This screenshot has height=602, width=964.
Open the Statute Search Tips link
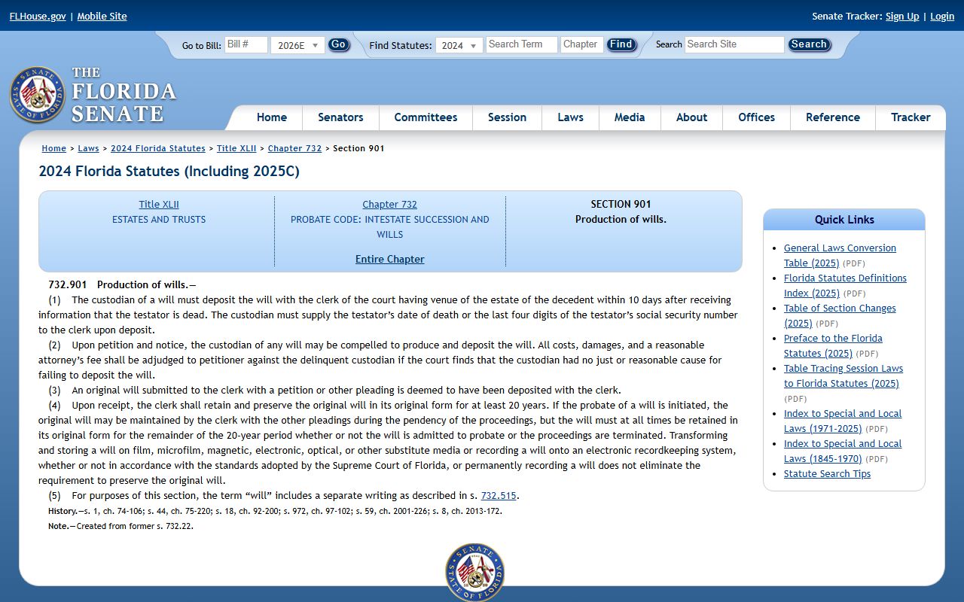click(x=827, y=473)
